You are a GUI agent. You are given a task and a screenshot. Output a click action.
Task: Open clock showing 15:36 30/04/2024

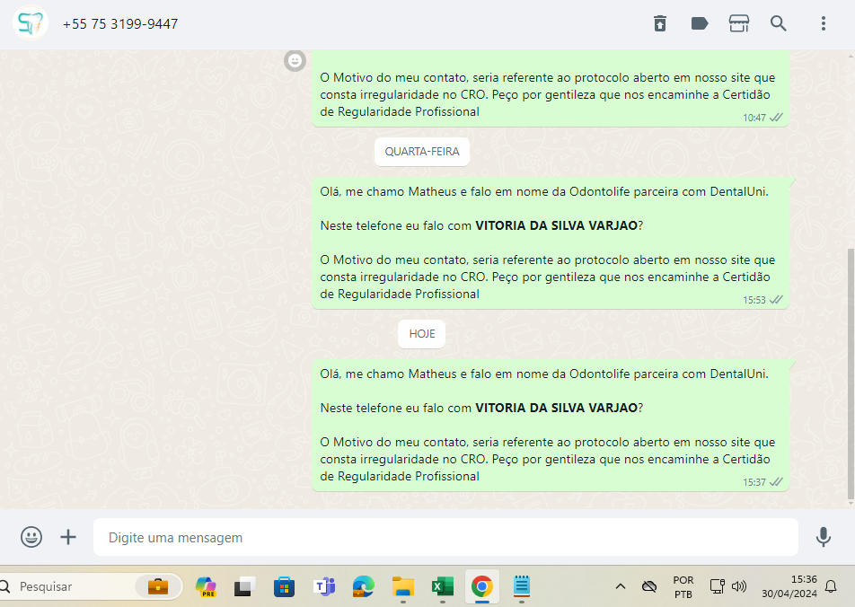coord(789,586)
